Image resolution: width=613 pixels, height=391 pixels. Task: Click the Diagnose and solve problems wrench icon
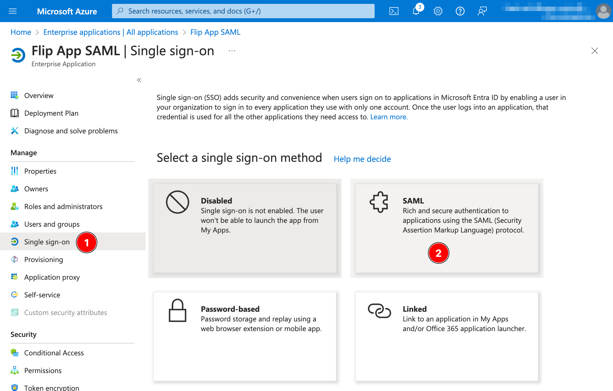(x=15, y=131)
